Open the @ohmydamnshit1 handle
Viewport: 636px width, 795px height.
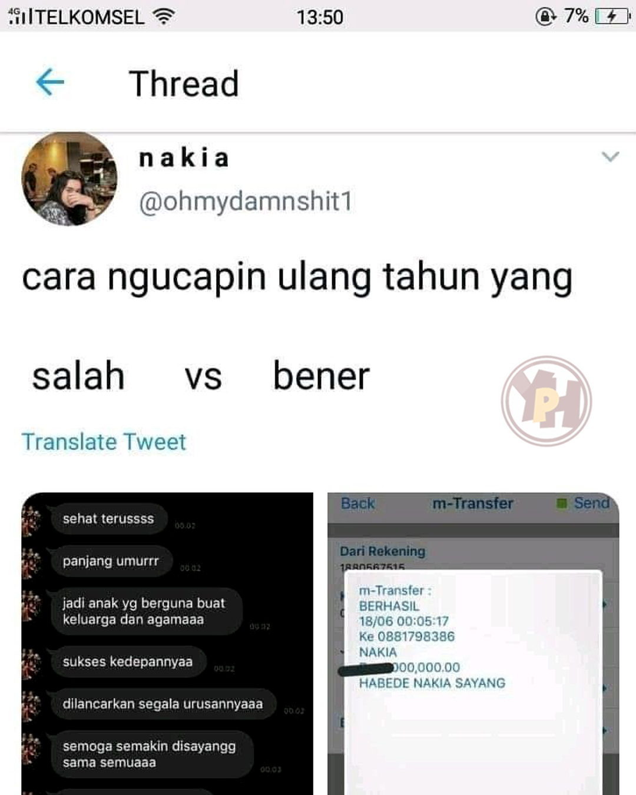[246, 201]
